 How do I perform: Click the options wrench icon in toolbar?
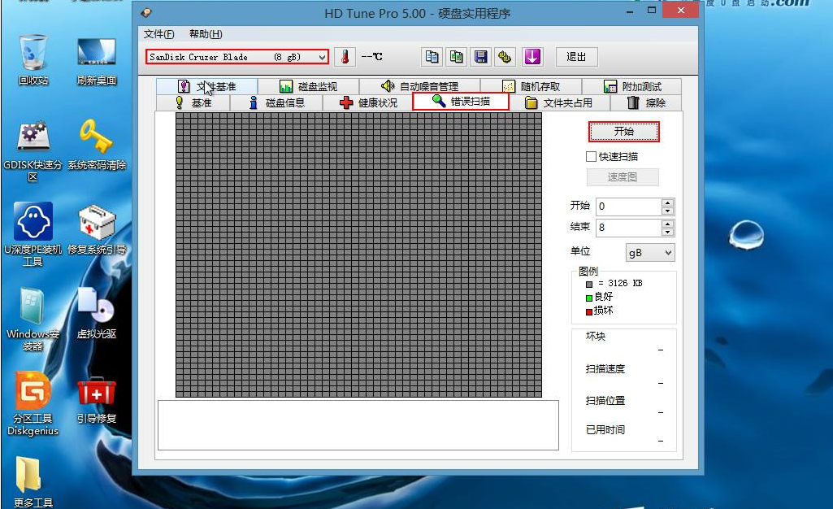(505, 57)
